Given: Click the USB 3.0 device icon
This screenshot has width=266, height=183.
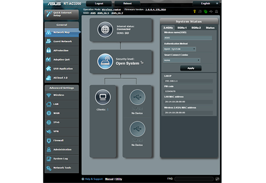Looking at the screenshot, I should (137, 97).
